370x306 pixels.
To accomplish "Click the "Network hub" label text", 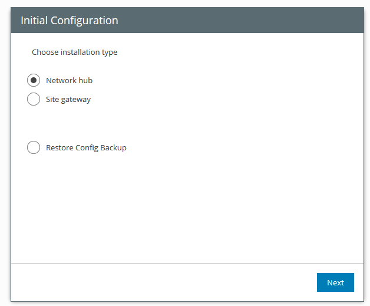I will [x=69, y=80].
